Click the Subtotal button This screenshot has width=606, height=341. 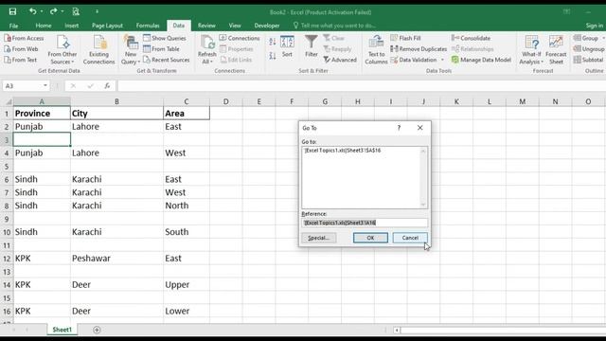pos(589,60)
